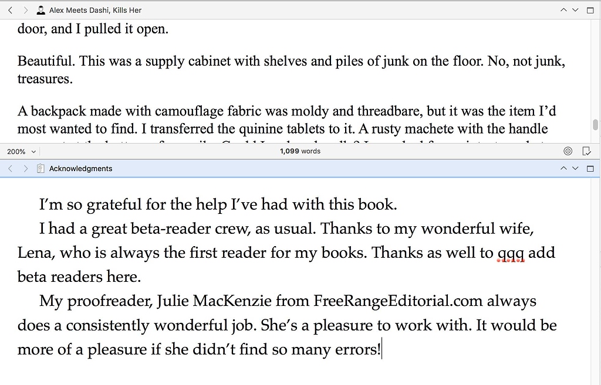Toggle the editor split using the Acknowledgments square icon
This screenshot has width=601, height=385.
pos(590,168)
